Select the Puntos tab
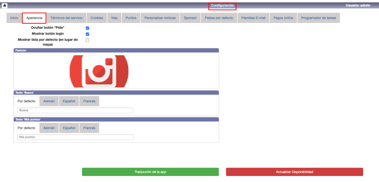379x182 pixels. [x=131, y=18]
